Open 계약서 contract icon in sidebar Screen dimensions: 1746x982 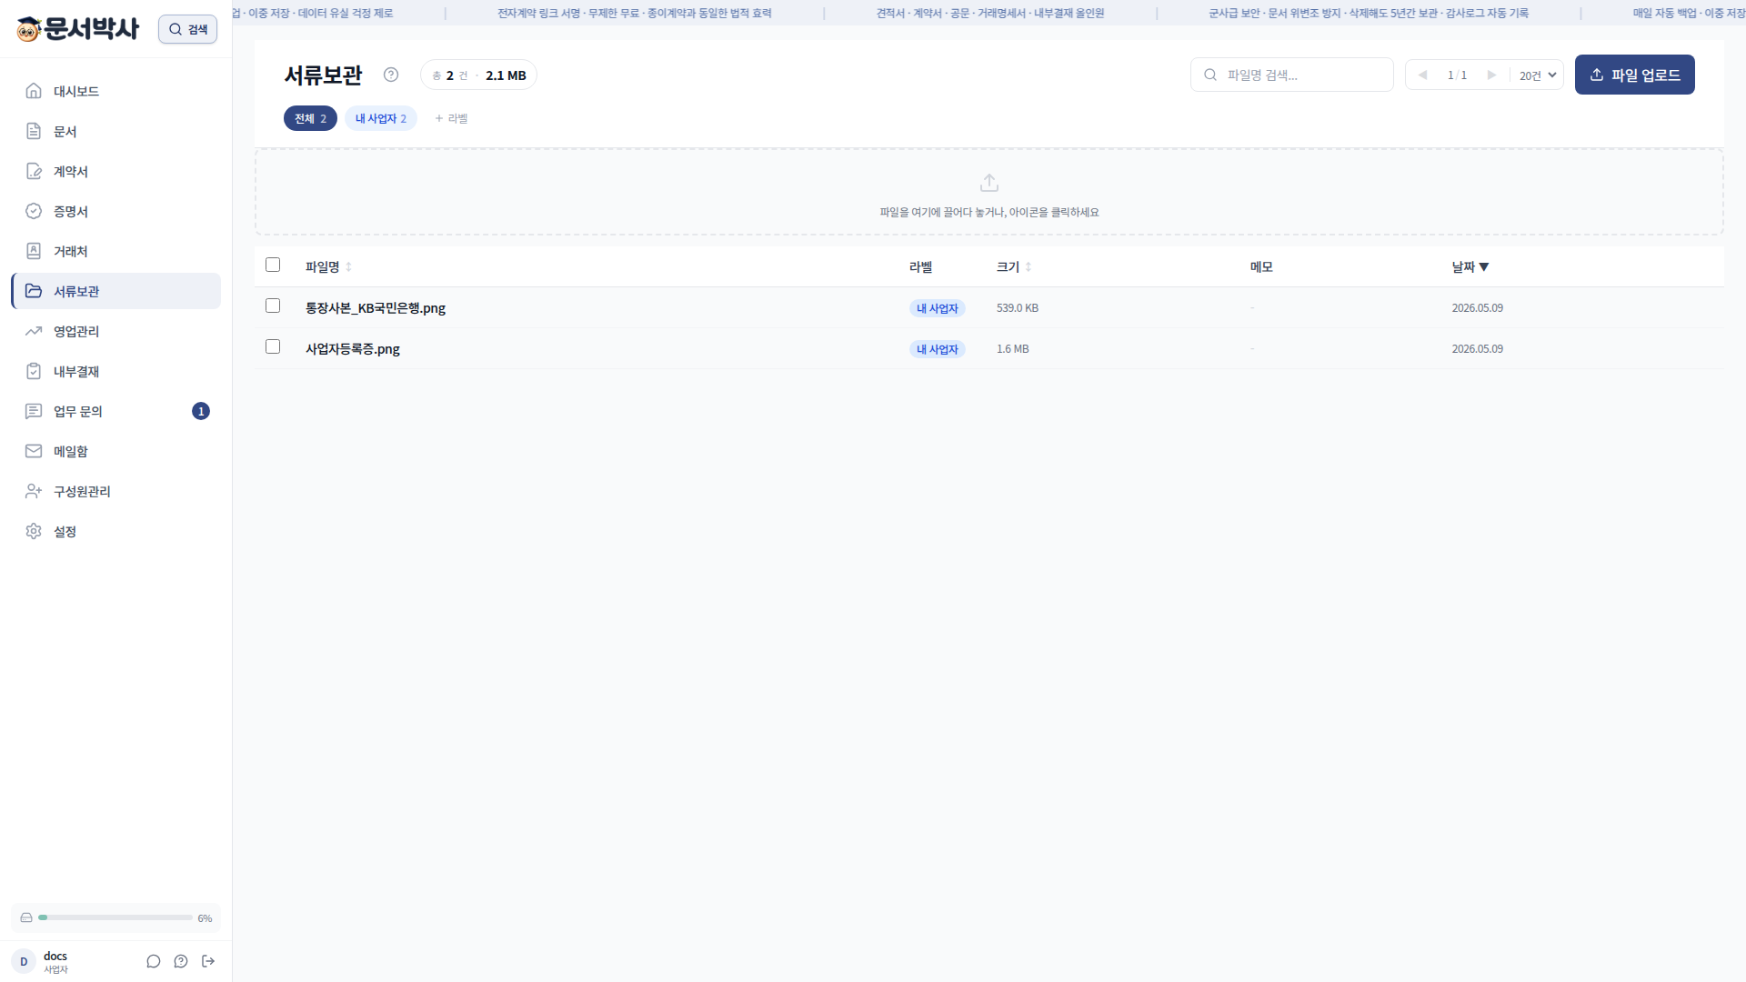pyautogui.click(x=34, y=171)
